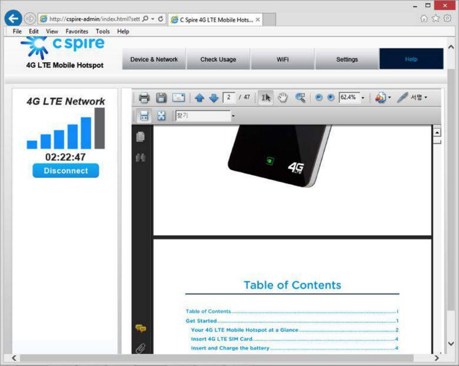The height and width of the screenshot is (366, 459).
Task: Click the cspire-admin URL address field
Action: click(x=94, y=19)
